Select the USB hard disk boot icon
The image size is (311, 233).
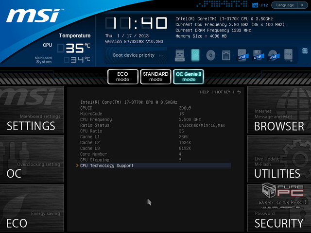click(x=242, y=55)
